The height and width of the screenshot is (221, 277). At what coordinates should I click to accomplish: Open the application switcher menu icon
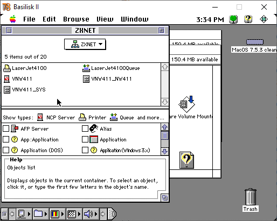tap(264, 19)
